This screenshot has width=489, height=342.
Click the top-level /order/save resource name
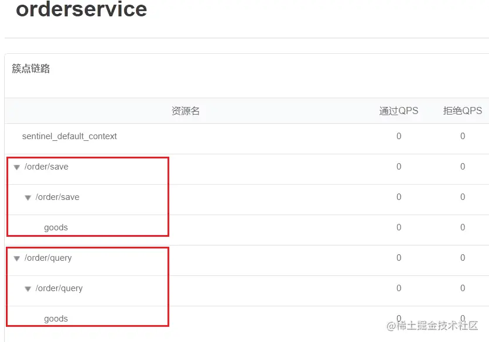[x=46, y=167]
